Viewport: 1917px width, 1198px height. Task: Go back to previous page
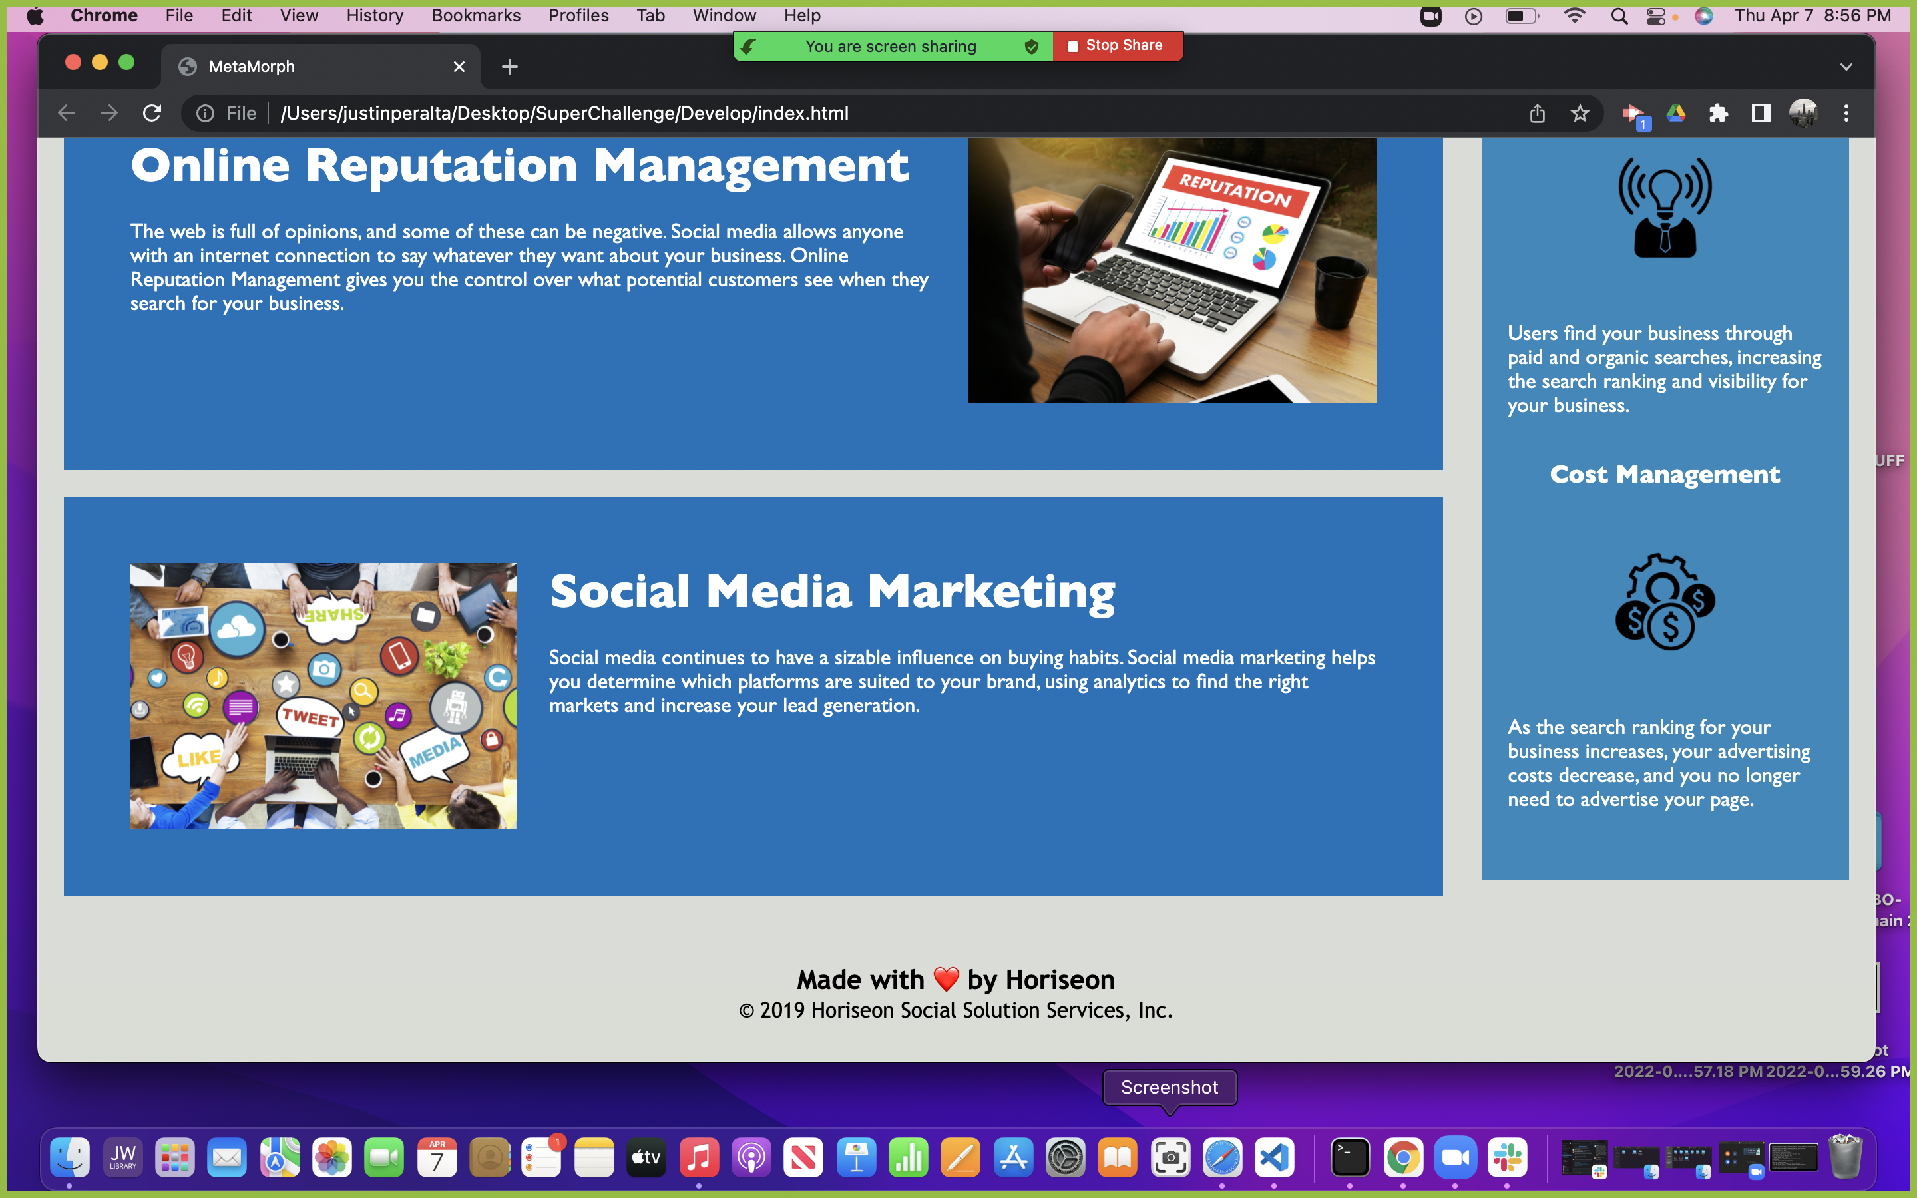click(67, 113)
